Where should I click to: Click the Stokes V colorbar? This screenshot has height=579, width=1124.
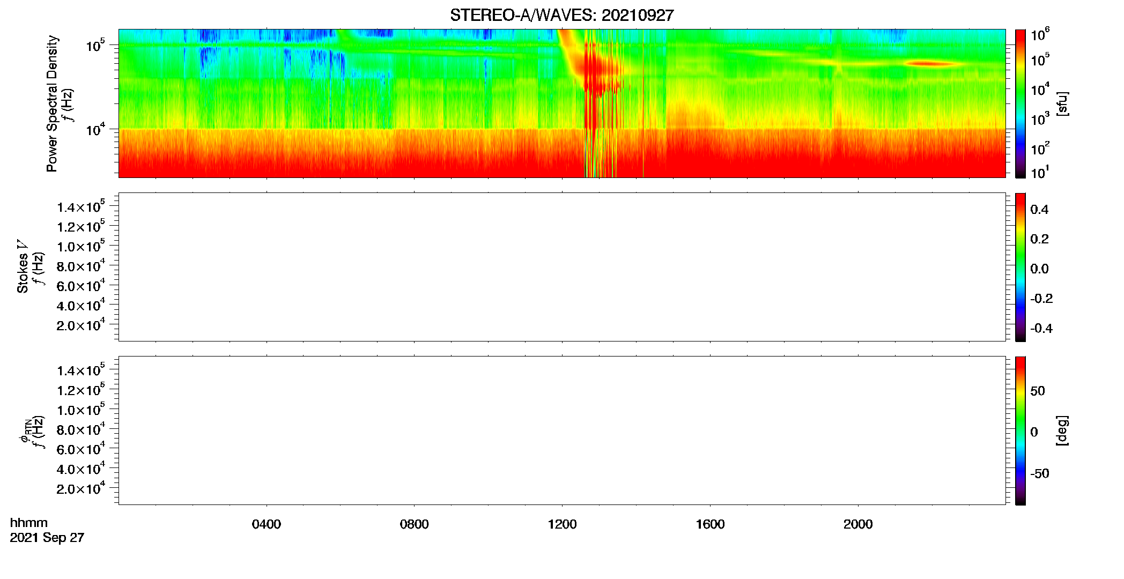point(1021,267)
